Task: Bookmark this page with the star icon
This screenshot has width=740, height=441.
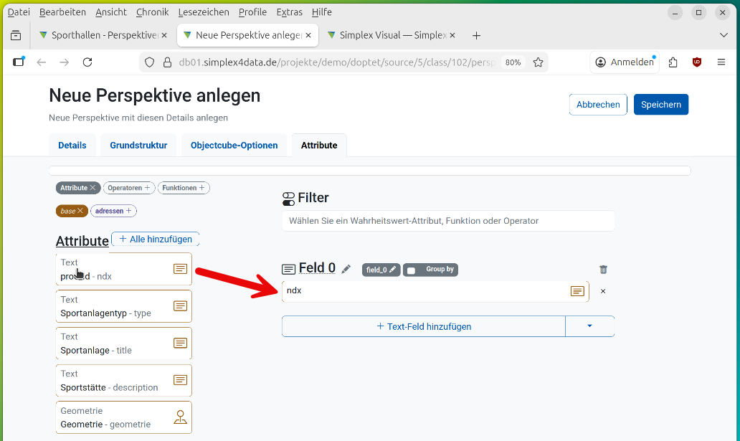Action: pyautogui.click(x=538, y=62)
